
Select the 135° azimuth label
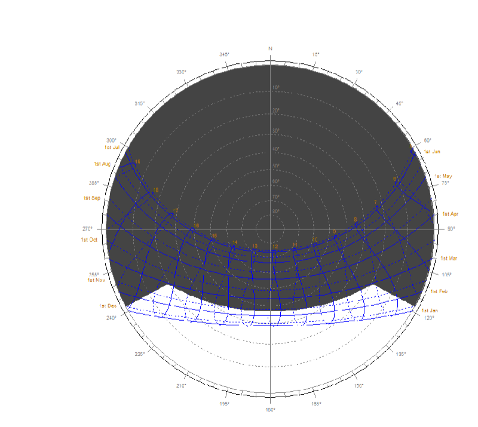pos(401,354)
